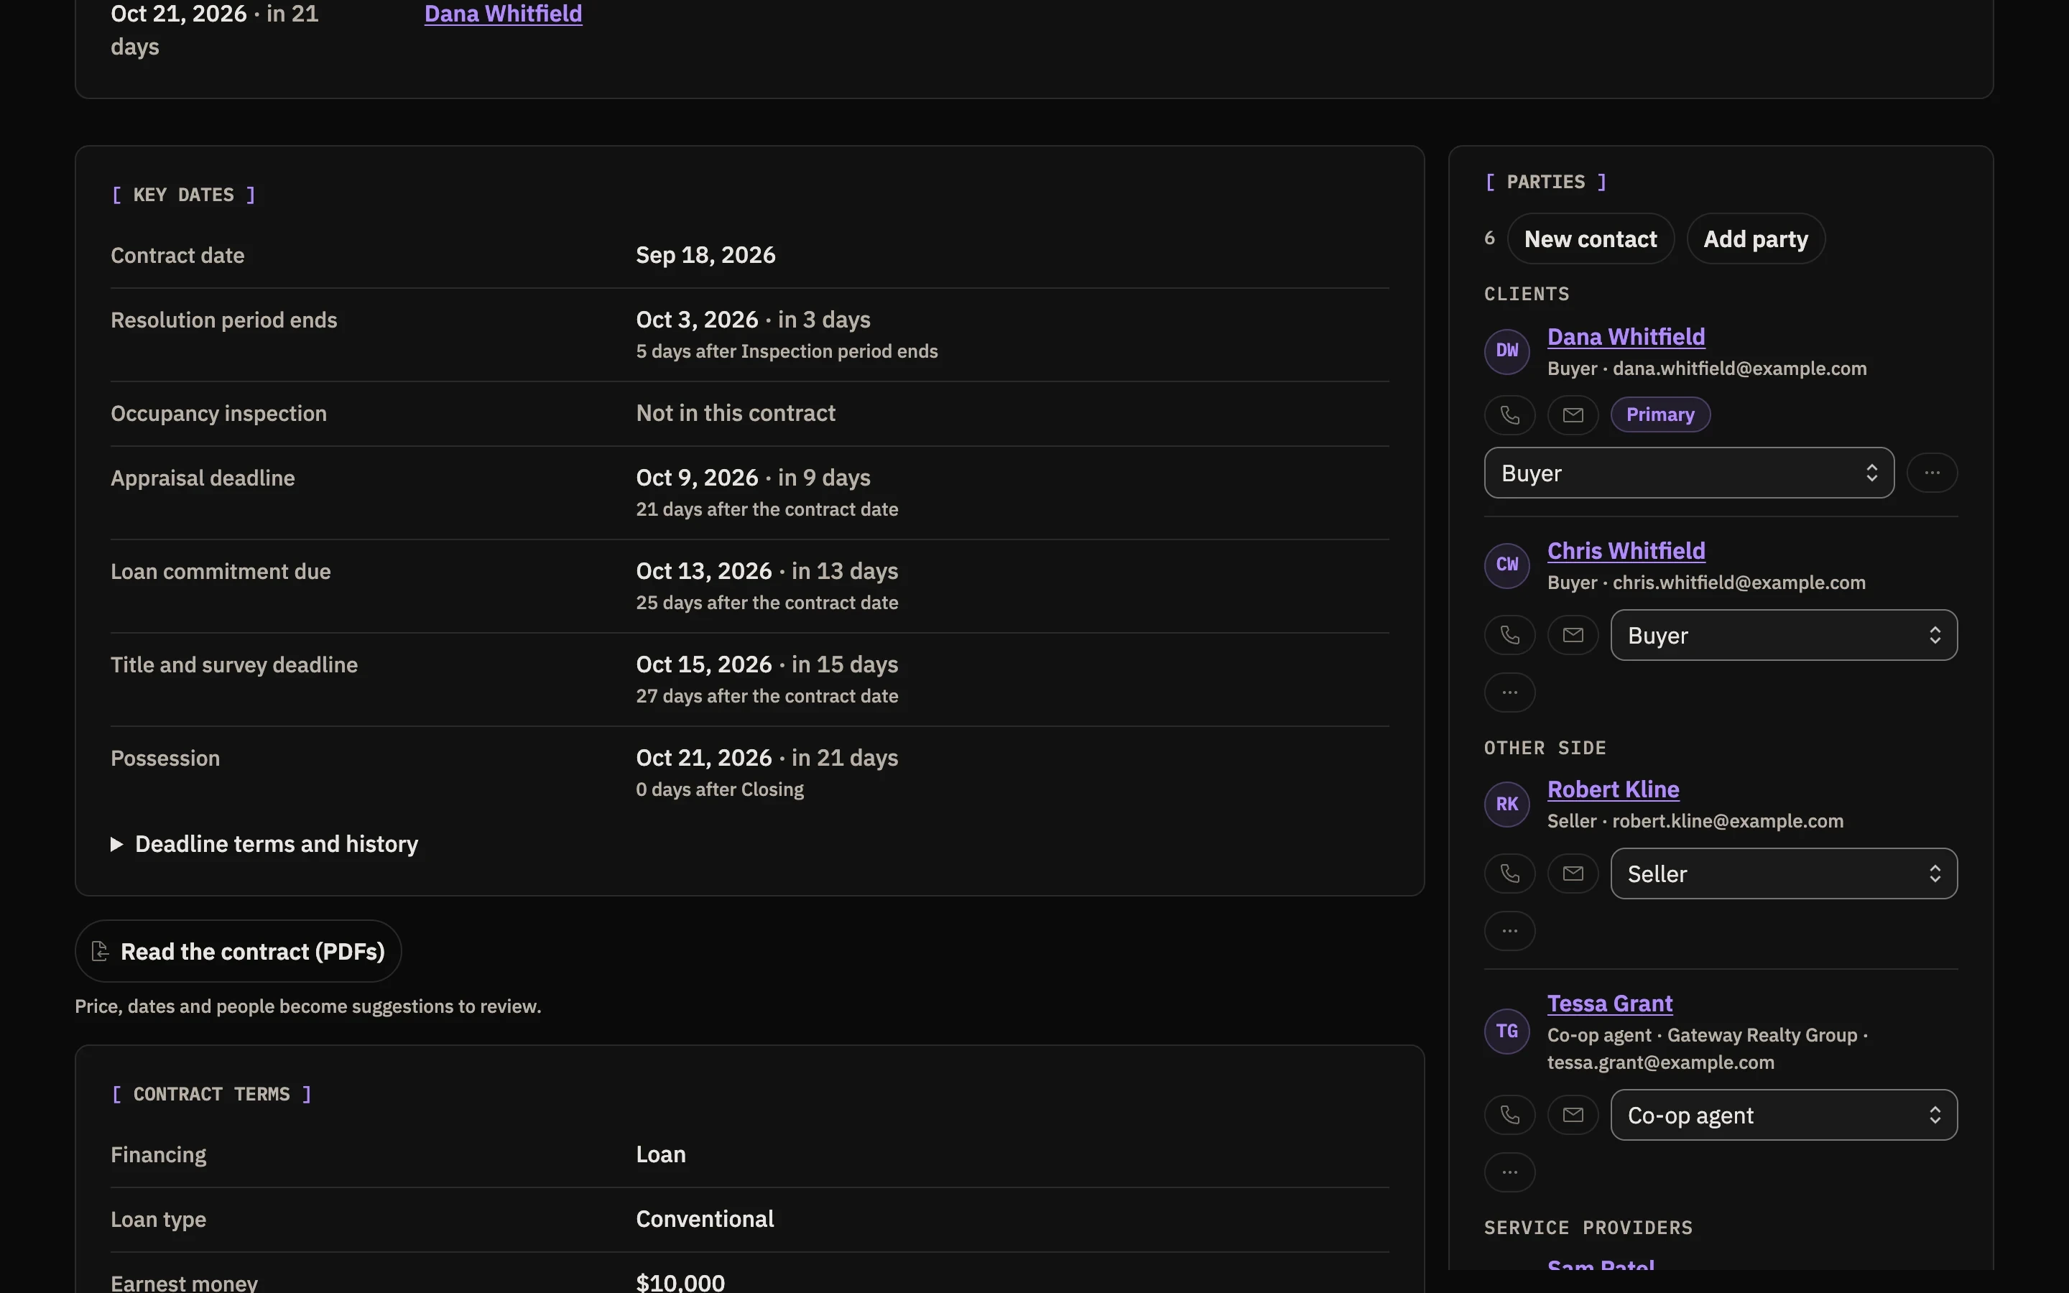2069x1293 pixels.
Task: Call Tessa Grant via phone icon
Action: coord(1510,1115)
